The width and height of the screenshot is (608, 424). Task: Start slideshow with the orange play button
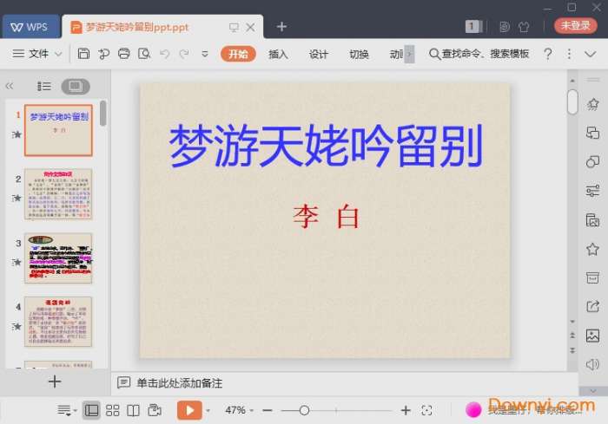[188, 410]
